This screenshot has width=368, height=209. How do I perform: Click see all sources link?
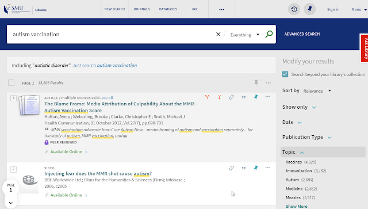(x=108, y=97)
